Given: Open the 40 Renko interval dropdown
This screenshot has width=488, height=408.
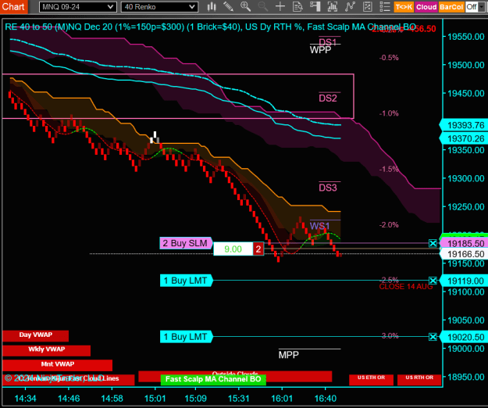Looking at the screenshot, I should [159, 7].
